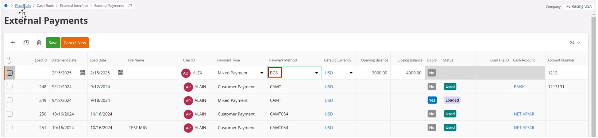Uncheck the selected new row checkbox
Viewport: 598px width, 138px height.
point(10,73)
